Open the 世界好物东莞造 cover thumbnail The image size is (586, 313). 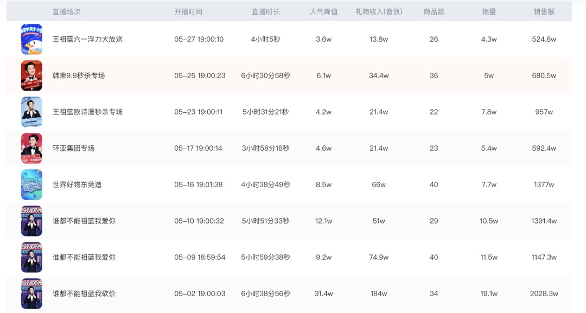pyautogui.click(x=31, y=184)
